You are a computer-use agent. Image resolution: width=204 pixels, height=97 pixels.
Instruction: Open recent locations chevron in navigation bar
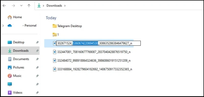coord(21,6)
